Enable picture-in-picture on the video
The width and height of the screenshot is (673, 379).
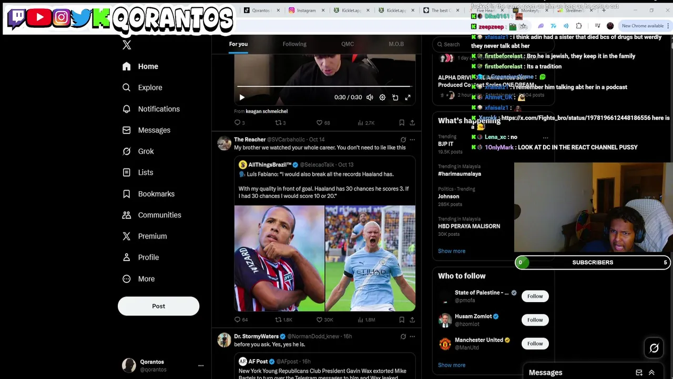click(x=395, y=97)
